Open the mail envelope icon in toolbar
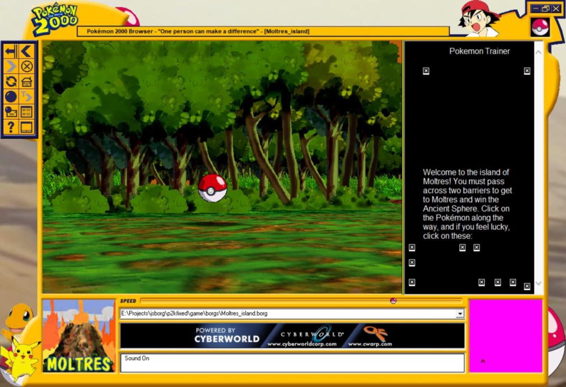Image resolution: width=566 pixels, height=387 pixels. [x=11, y=112]
